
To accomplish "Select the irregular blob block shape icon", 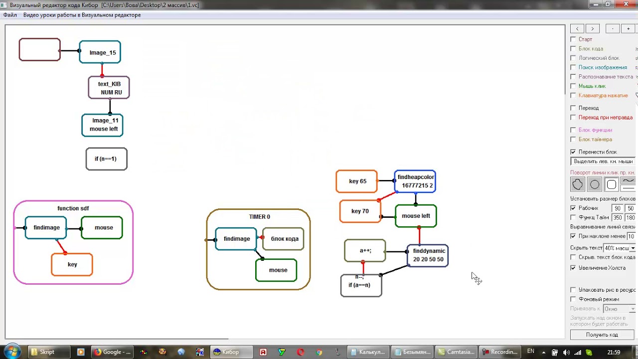I will [577, 184].
